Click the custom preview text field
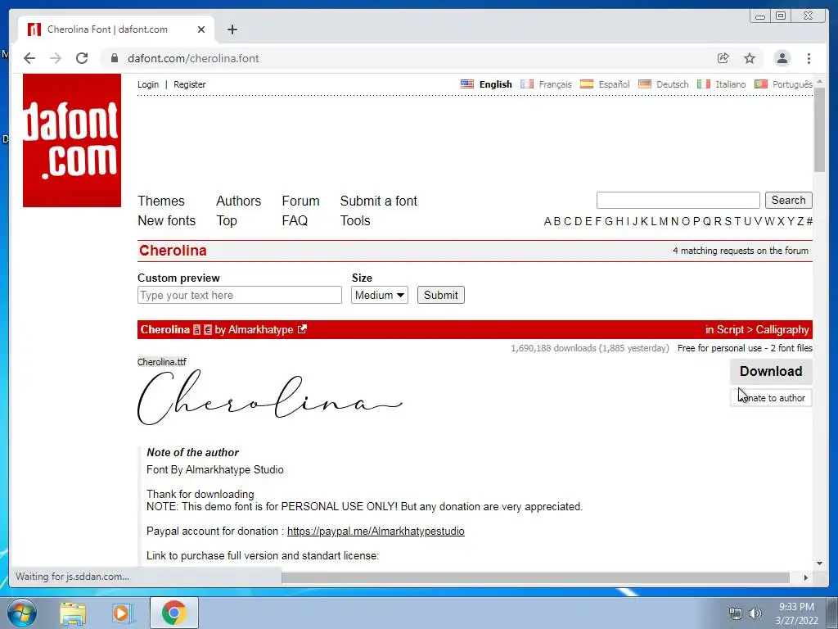 point(240,295)
